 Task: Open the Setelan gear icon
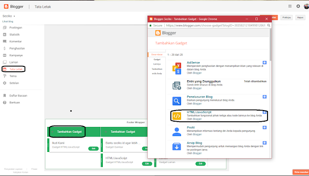click(x=5, y=83)
